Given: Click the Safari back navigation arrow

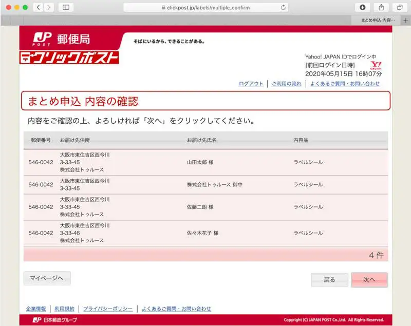Looking at the screenshot, I should (x=39, y=7).
